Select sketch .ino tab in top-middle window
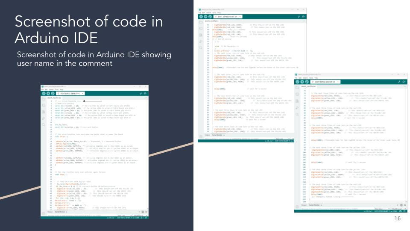The image size is (410, 231). click(212, 21)
